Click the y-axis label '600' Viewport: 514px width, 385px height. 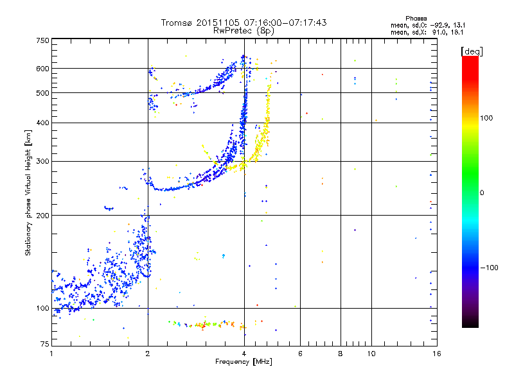point(42,69)
